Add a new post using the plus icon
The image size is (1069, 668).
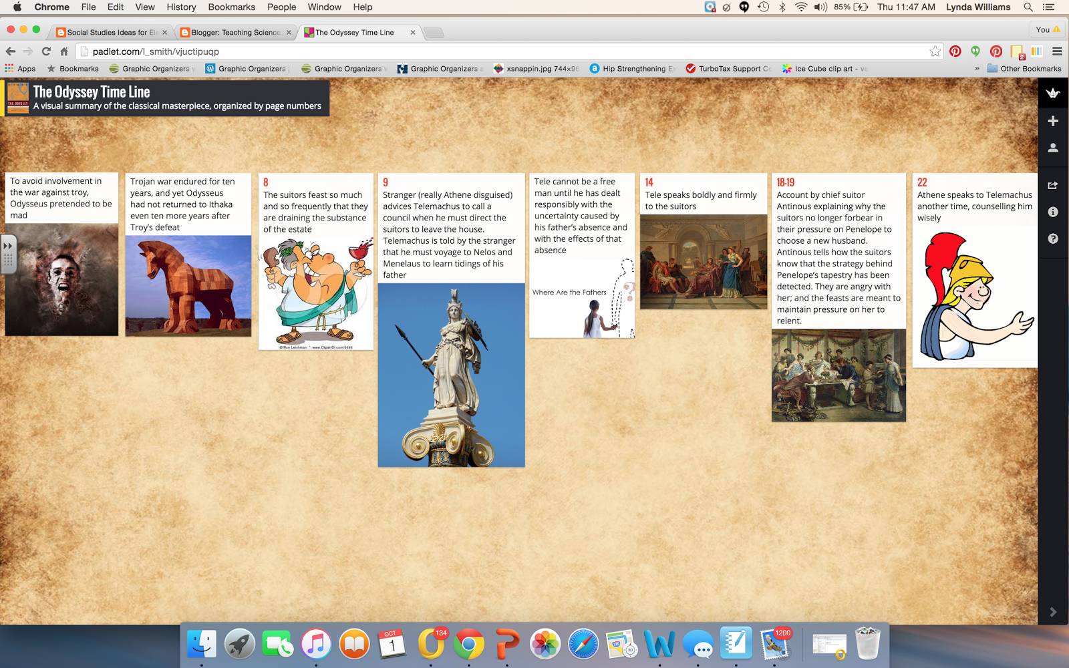(x=1052, y=120)
